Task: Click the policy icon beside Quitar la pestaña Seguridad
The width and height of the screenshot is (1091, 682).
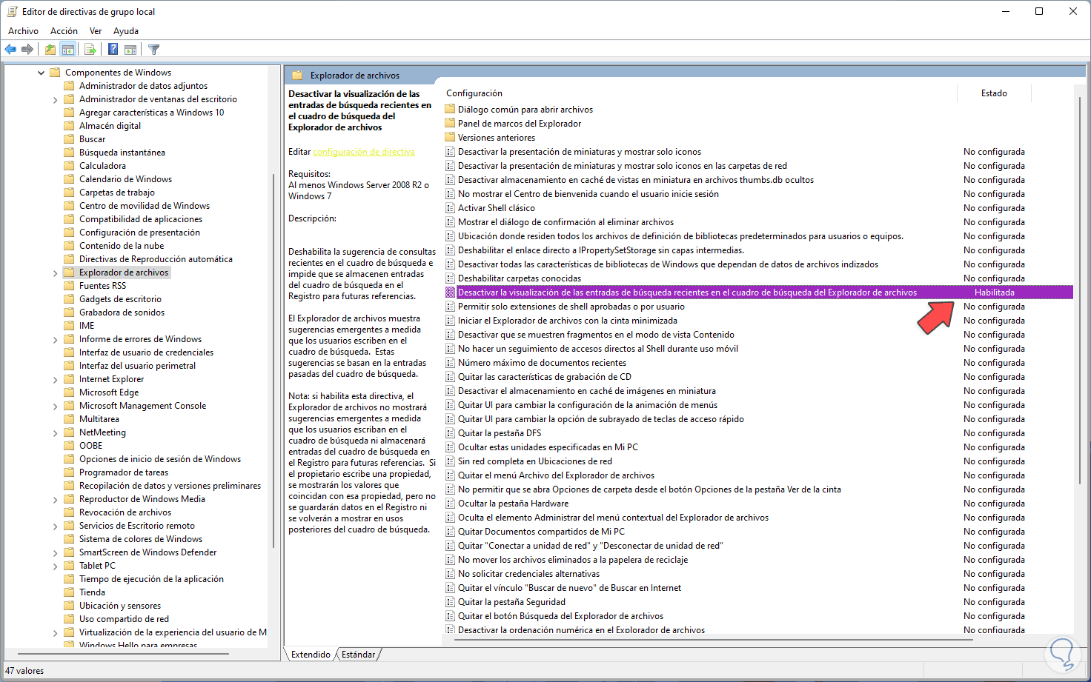Action: pos(450,602)
